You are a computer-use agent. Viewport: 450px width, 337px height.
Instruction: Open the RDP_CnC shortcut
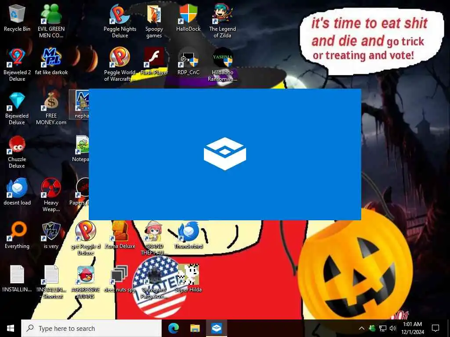(188, 61)
